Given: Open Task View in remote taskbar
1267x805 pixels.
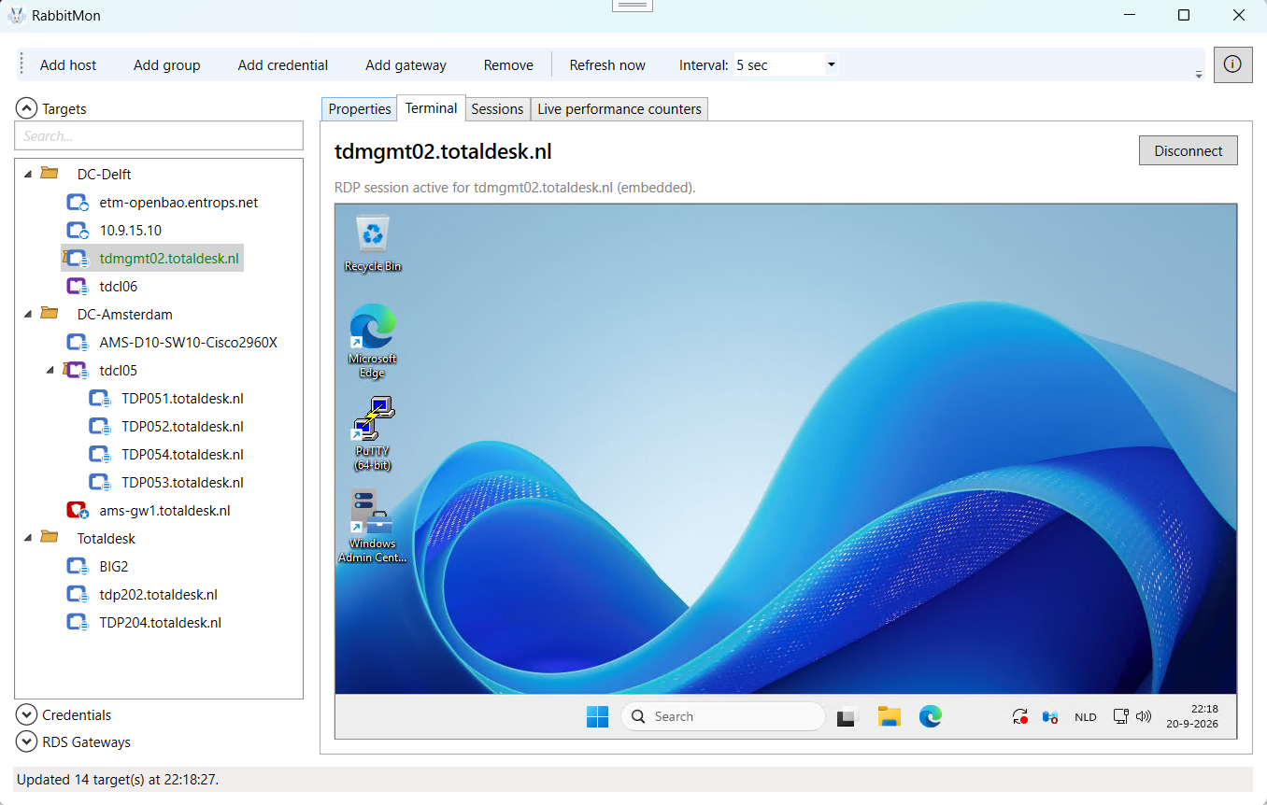Looking at the screenshot, I should click(x=847, y=716).
